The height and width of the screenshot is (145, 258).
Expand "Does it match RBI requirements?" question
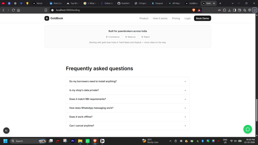128,99
